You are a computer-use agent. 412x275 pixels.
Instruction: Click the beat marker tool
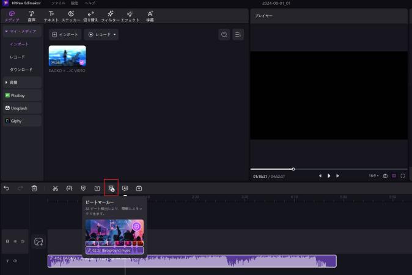pyautogui.click(x=111, y=188)
